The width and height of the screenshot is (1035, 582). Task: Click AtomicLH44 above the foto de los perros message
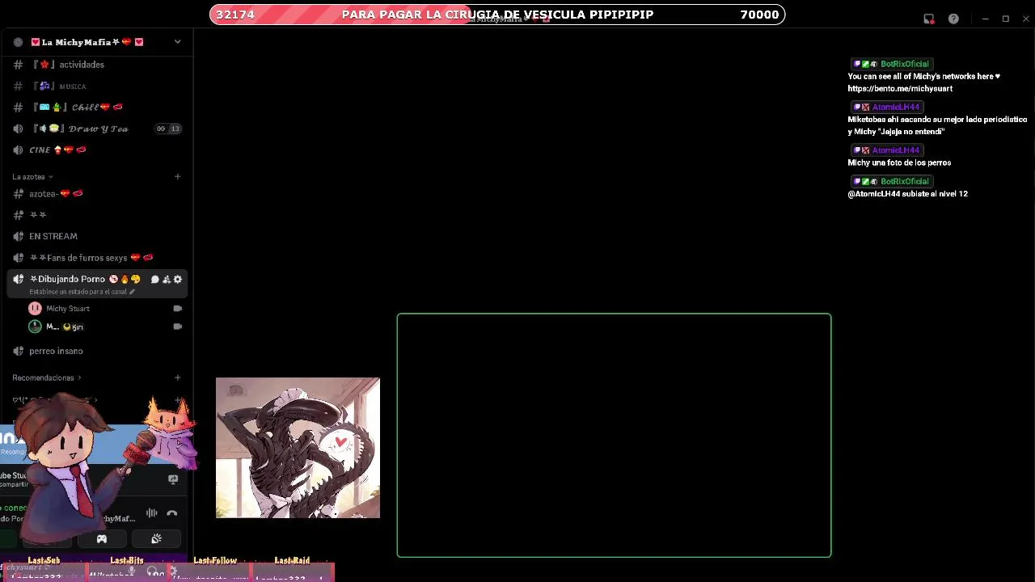click(x=895, y=150)
